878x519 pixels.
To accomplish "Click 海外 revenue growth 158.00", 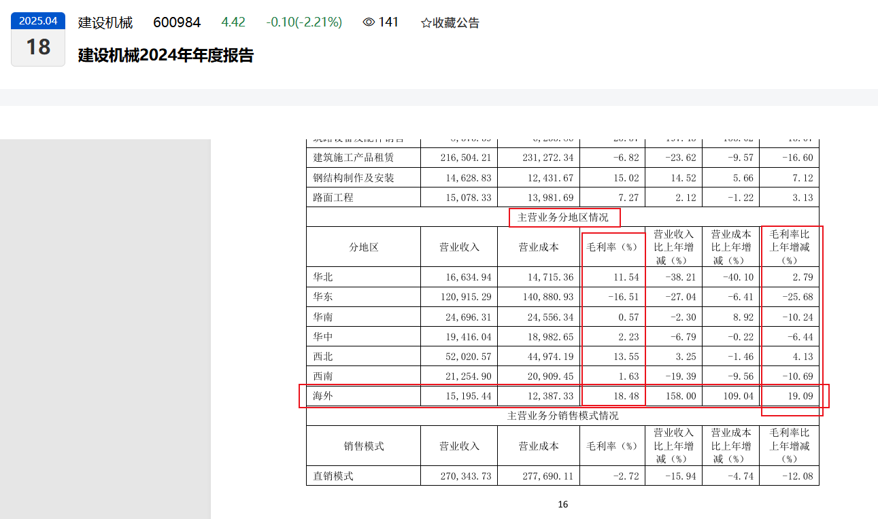I will 680,395.
